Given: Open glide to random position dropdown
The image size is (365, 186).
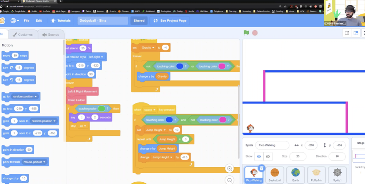Looking at the screenshot, I should point(44,121).
